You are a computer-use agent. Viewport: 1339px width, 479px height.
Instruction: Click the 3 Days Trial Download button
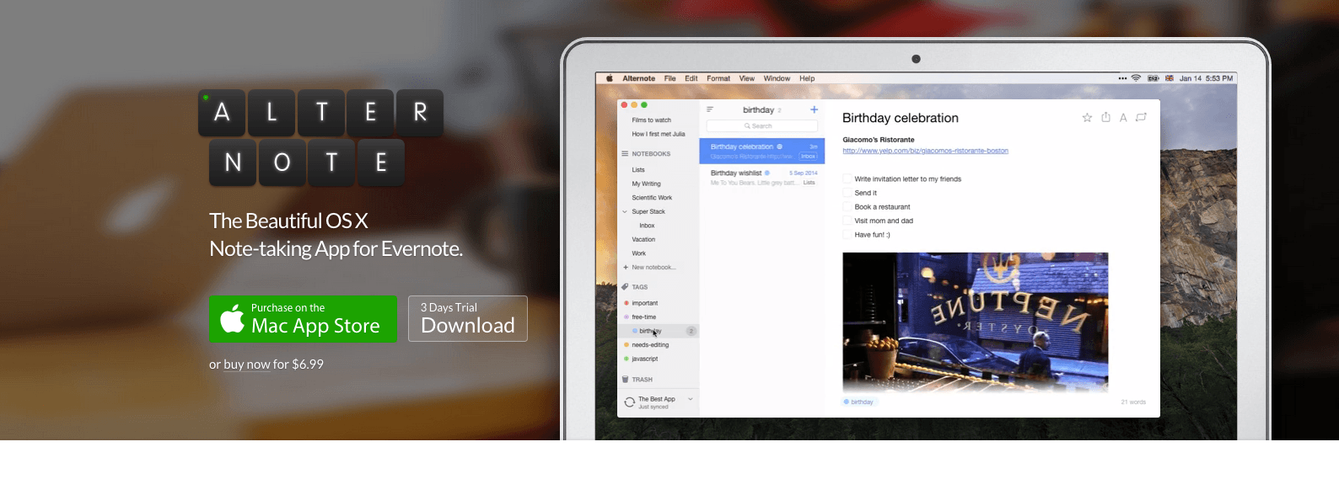pyautogui.click(x=468, y=319)
